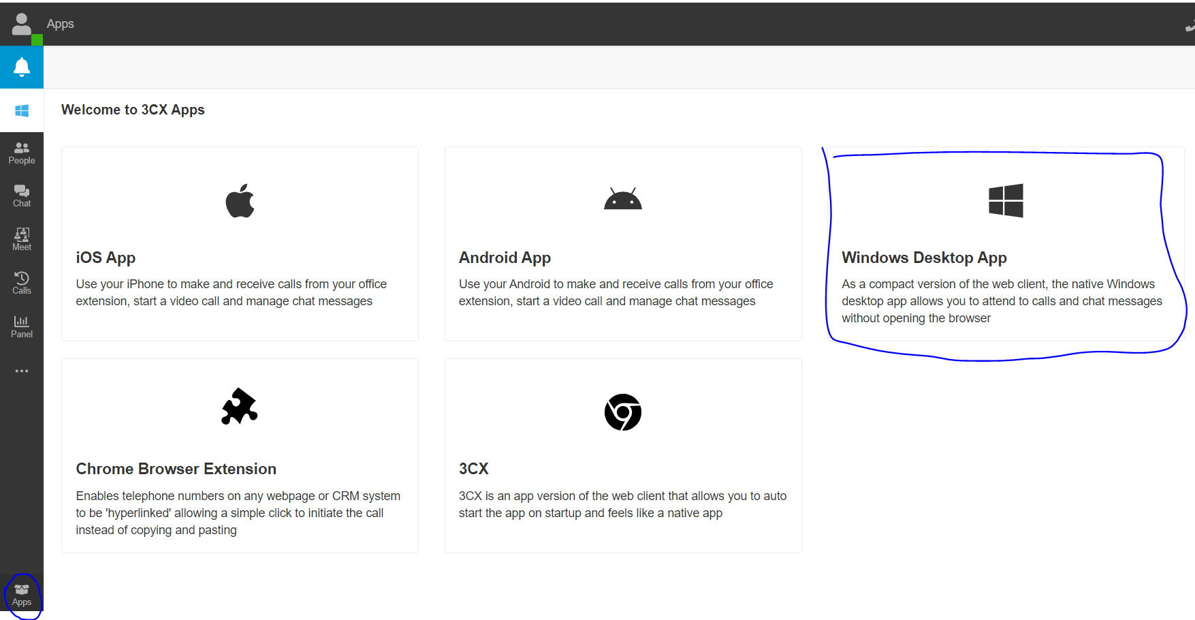Viewport: 1195px width, 620px height.
Task: Click the iOS App description text
Action: [x=231, y=292]
